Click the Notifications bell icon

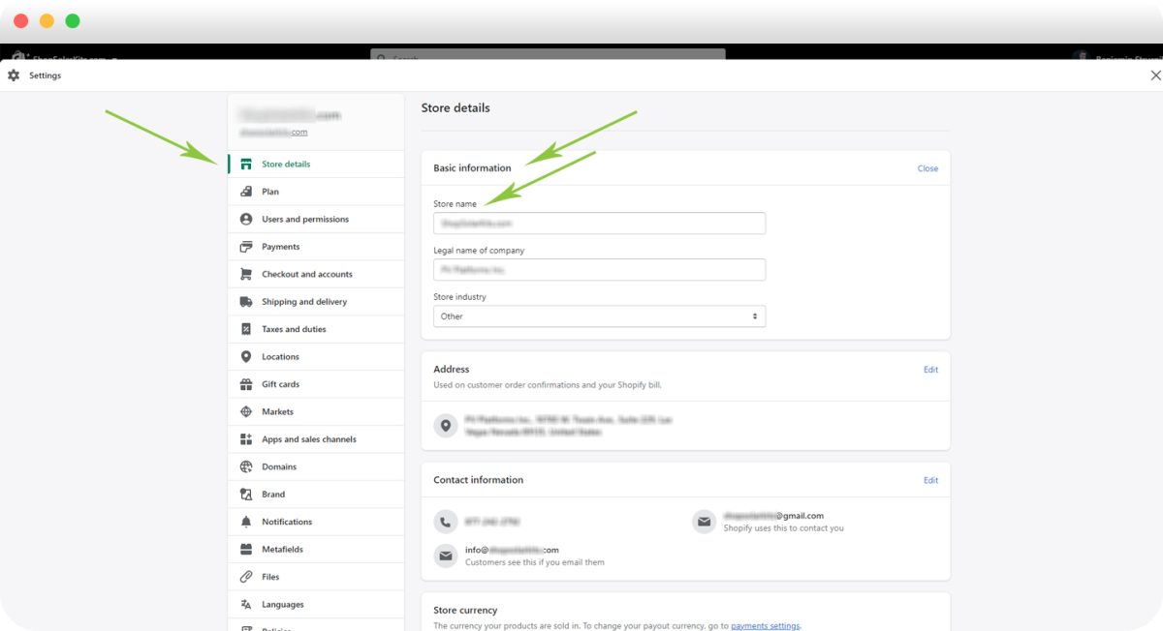click(x=248, y=522)
